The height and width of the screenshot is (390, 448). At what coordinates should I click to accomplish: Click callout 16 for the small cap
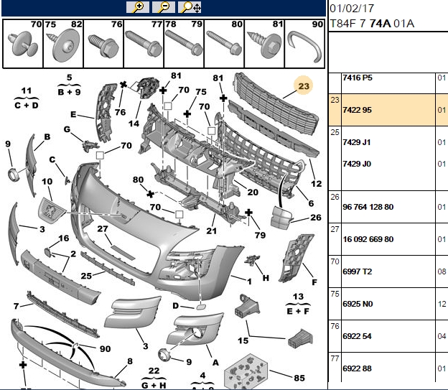[64, 238]
